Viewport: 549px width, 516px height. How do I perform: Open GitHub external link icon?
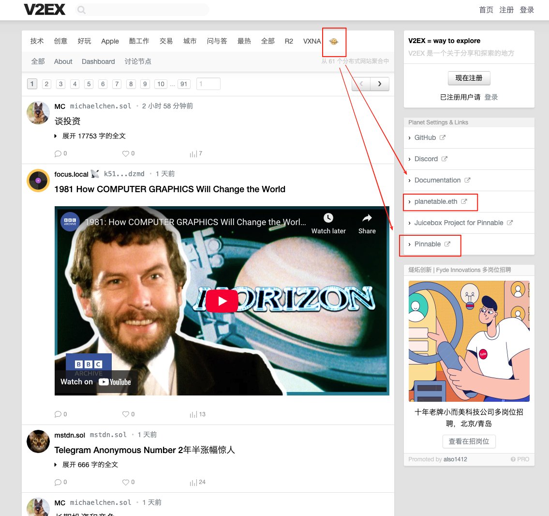(443, 137)
